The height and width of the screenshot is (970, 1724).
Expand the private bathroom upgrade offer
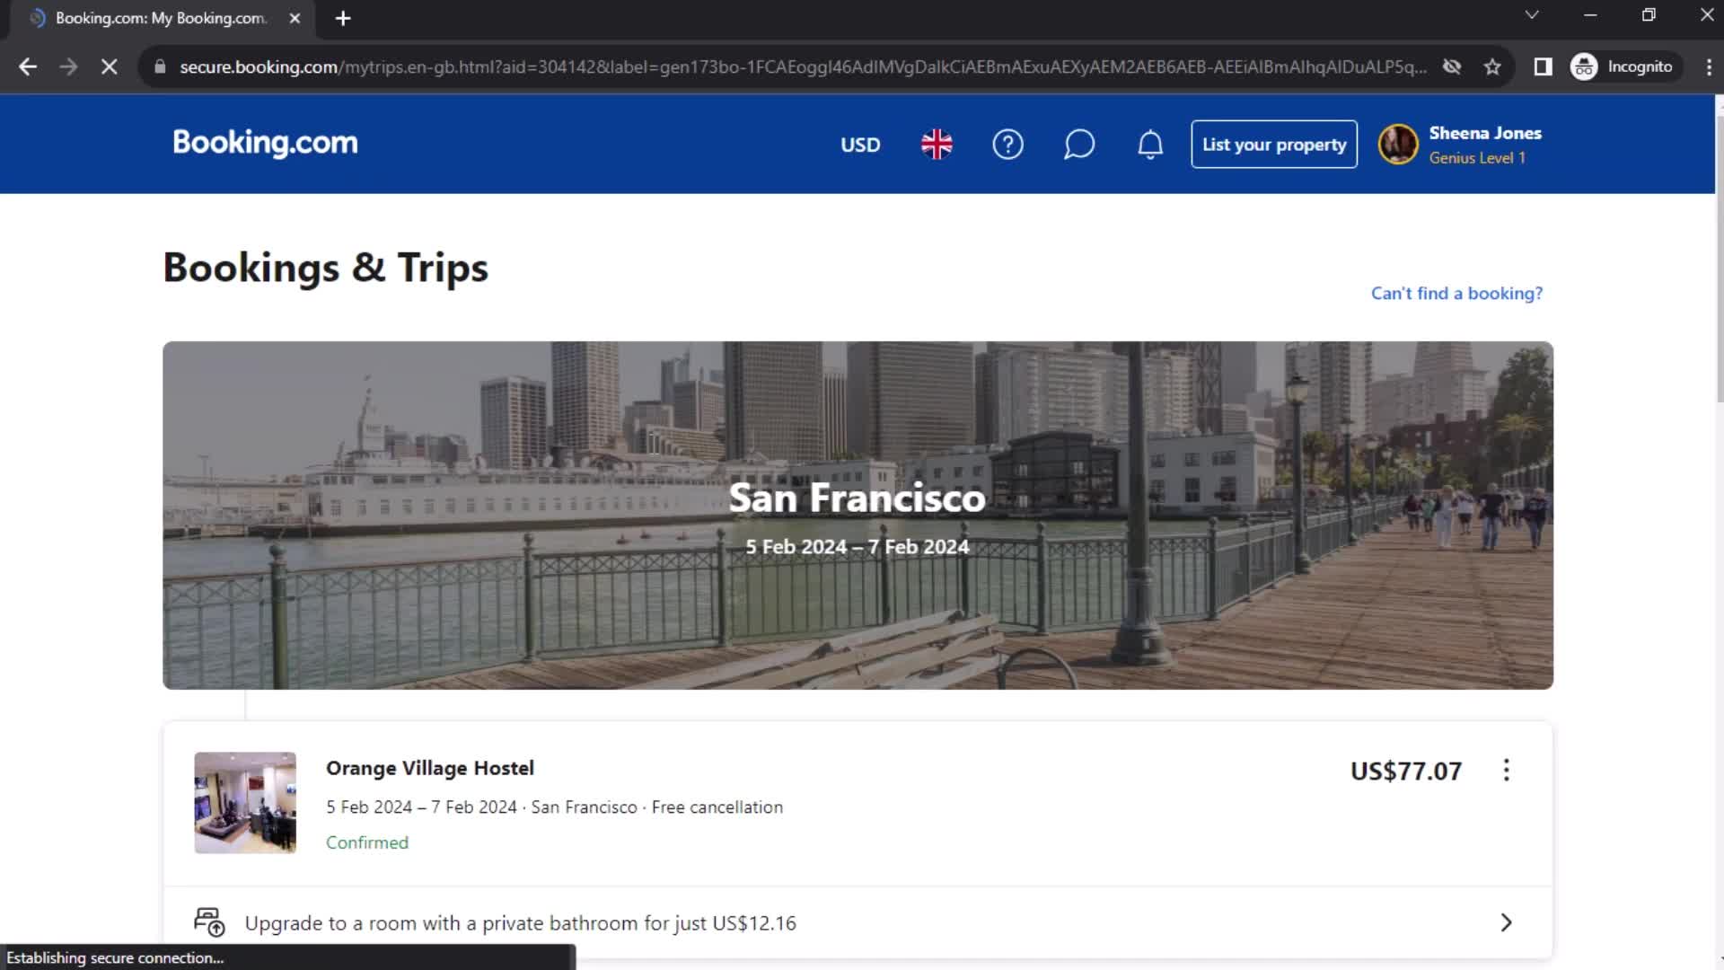(1505, 922)
